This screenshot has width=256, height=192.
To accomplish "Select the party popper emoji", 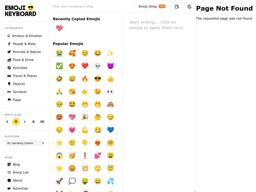I will [x=85, y=117].
